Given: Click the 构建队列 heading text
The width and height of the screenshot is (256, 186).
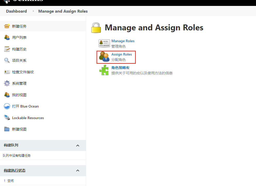Looking at the screenshot, I should coord(11,145).
